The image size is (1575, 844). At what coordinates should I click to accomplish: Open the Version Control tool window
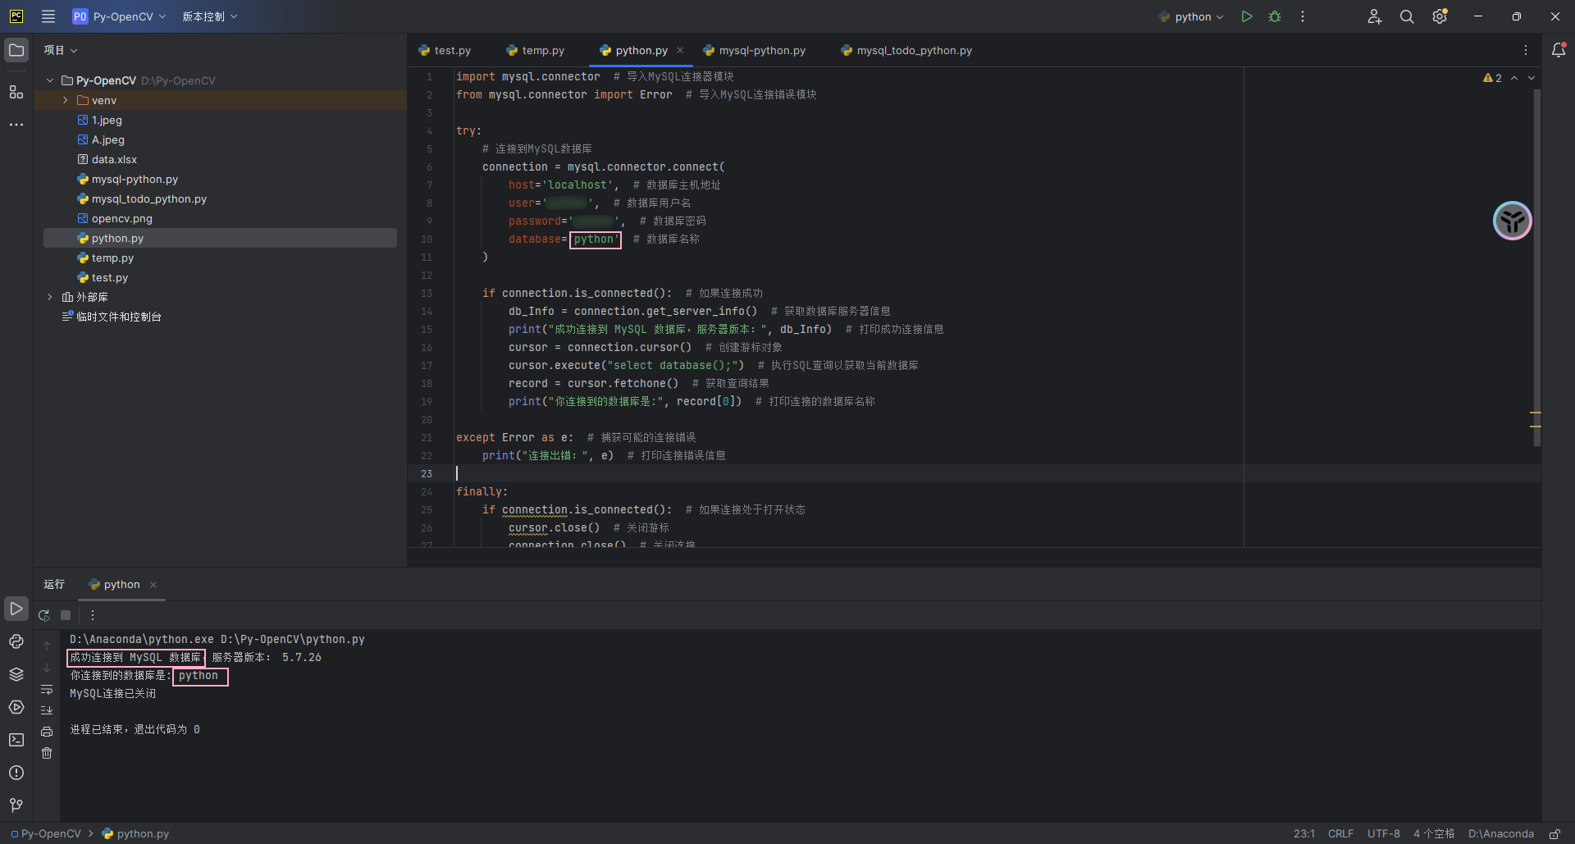coord(16,805)
